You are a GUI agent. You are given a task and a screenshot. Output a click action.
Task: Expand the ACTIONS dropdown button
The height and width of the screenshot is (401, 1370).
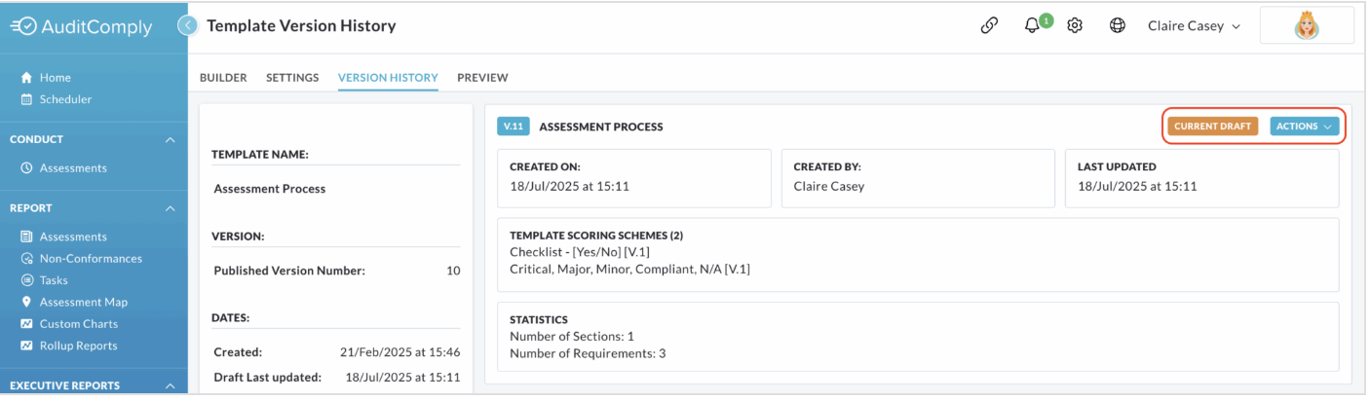point(1305,127)
